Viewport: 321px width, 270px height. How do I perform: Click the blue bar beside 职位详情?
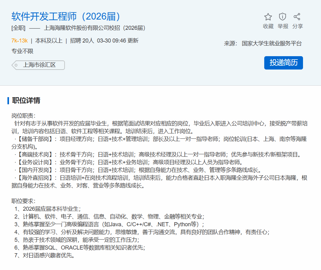coord(8,101)
